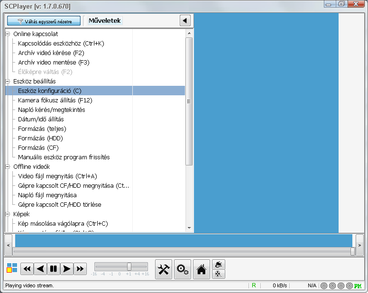
Task: Select Formázás (CF)
Action: coord(38,148)
